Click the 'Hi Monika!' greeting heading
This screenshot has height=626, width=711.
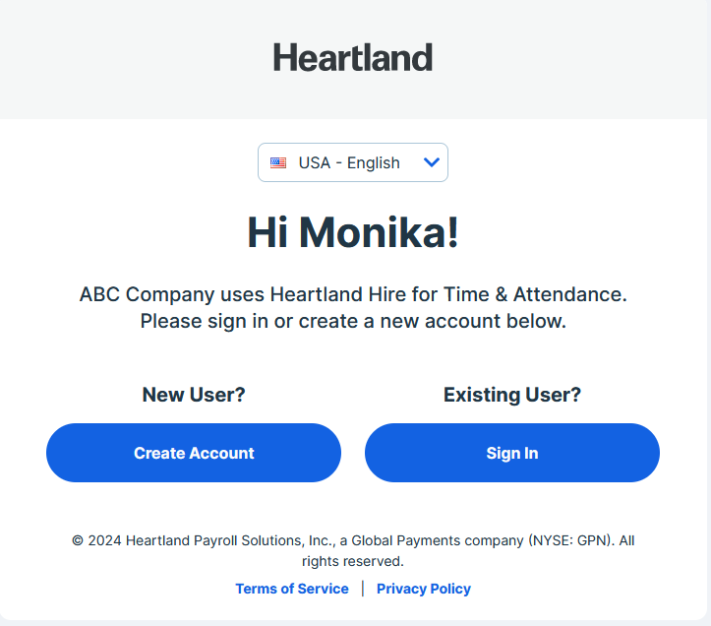tap(353, 232)
